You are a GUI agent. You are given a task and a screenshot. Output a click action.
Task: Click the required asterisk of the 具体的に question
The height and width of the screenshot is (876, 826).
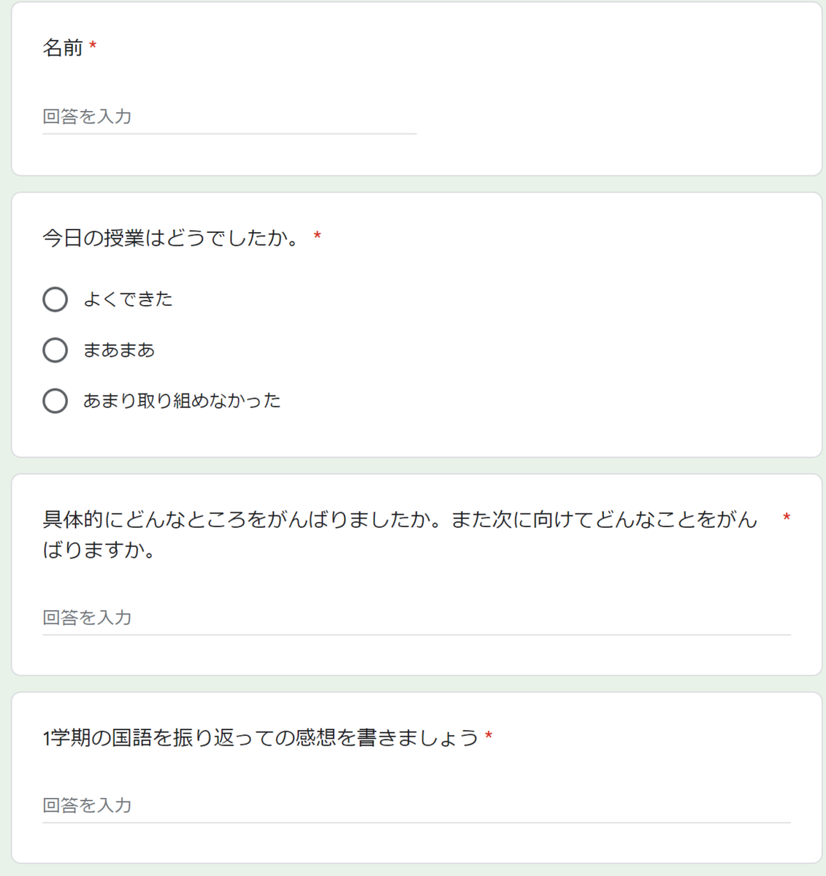coord(787,518)
